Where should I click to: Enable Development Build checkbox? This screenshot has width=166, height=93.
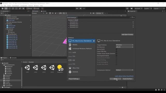(x=116, y=56)
